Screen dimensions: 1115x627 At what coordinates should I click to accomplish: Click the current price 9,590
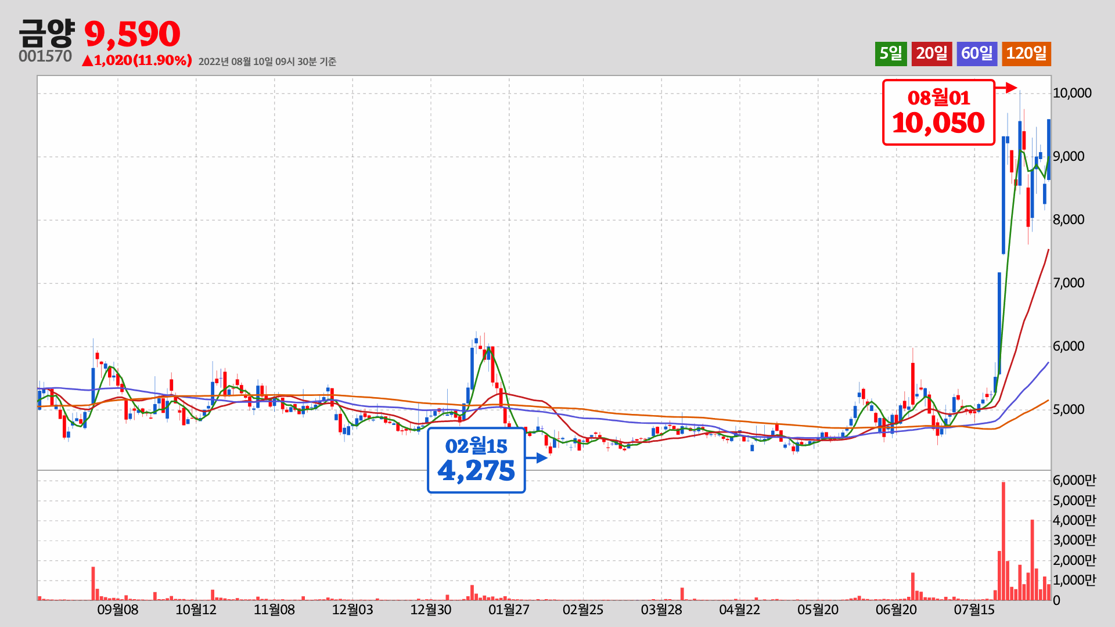(132, 34)
